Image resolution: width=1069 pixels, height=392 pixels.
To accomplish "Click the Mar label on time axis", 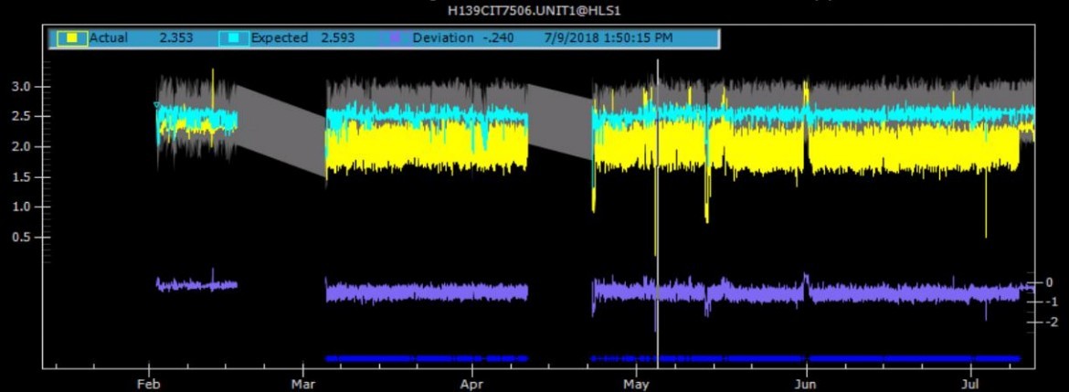I will click(x=303, y=384).
